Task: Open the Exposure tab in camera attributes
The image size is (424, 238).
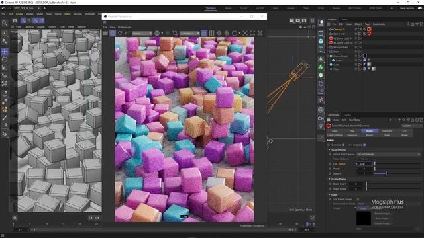Action: click(352, 135)
